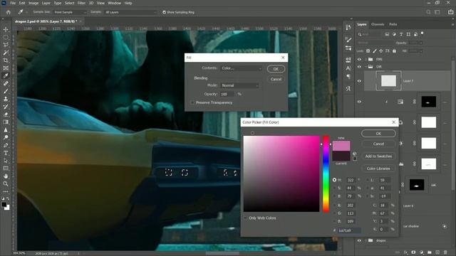
Task: Open the Layers panel options menu
Action: pyautogui.click(x=453, y=25)
